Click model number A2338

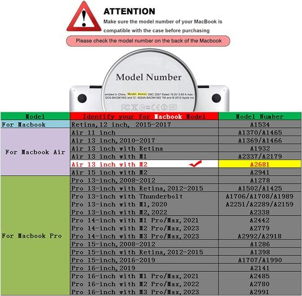[259, 212]
